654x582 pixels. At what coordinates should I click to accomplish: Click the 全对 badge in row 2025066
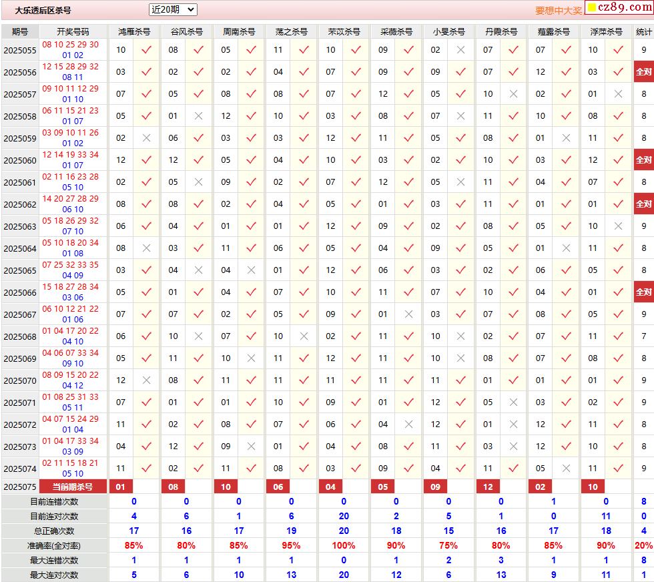point(643,292)
